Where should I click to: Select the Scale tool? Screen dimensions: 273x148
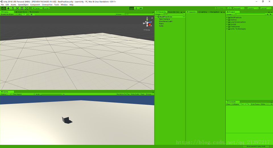click(x=17, y=8)
